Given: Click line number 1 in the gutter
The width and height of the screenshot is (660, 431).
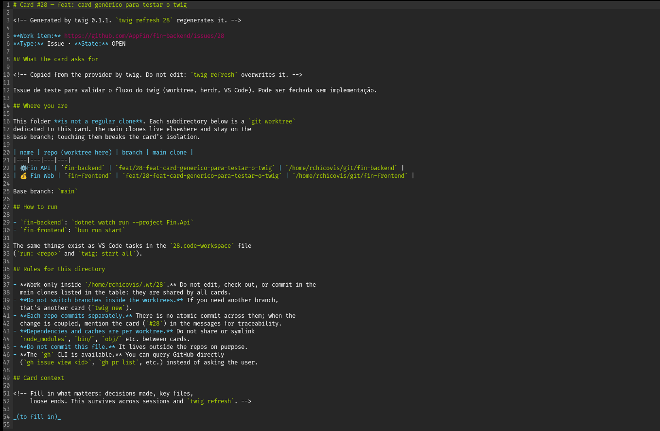Looking at the screenshot, I should (x=8, y=5).
